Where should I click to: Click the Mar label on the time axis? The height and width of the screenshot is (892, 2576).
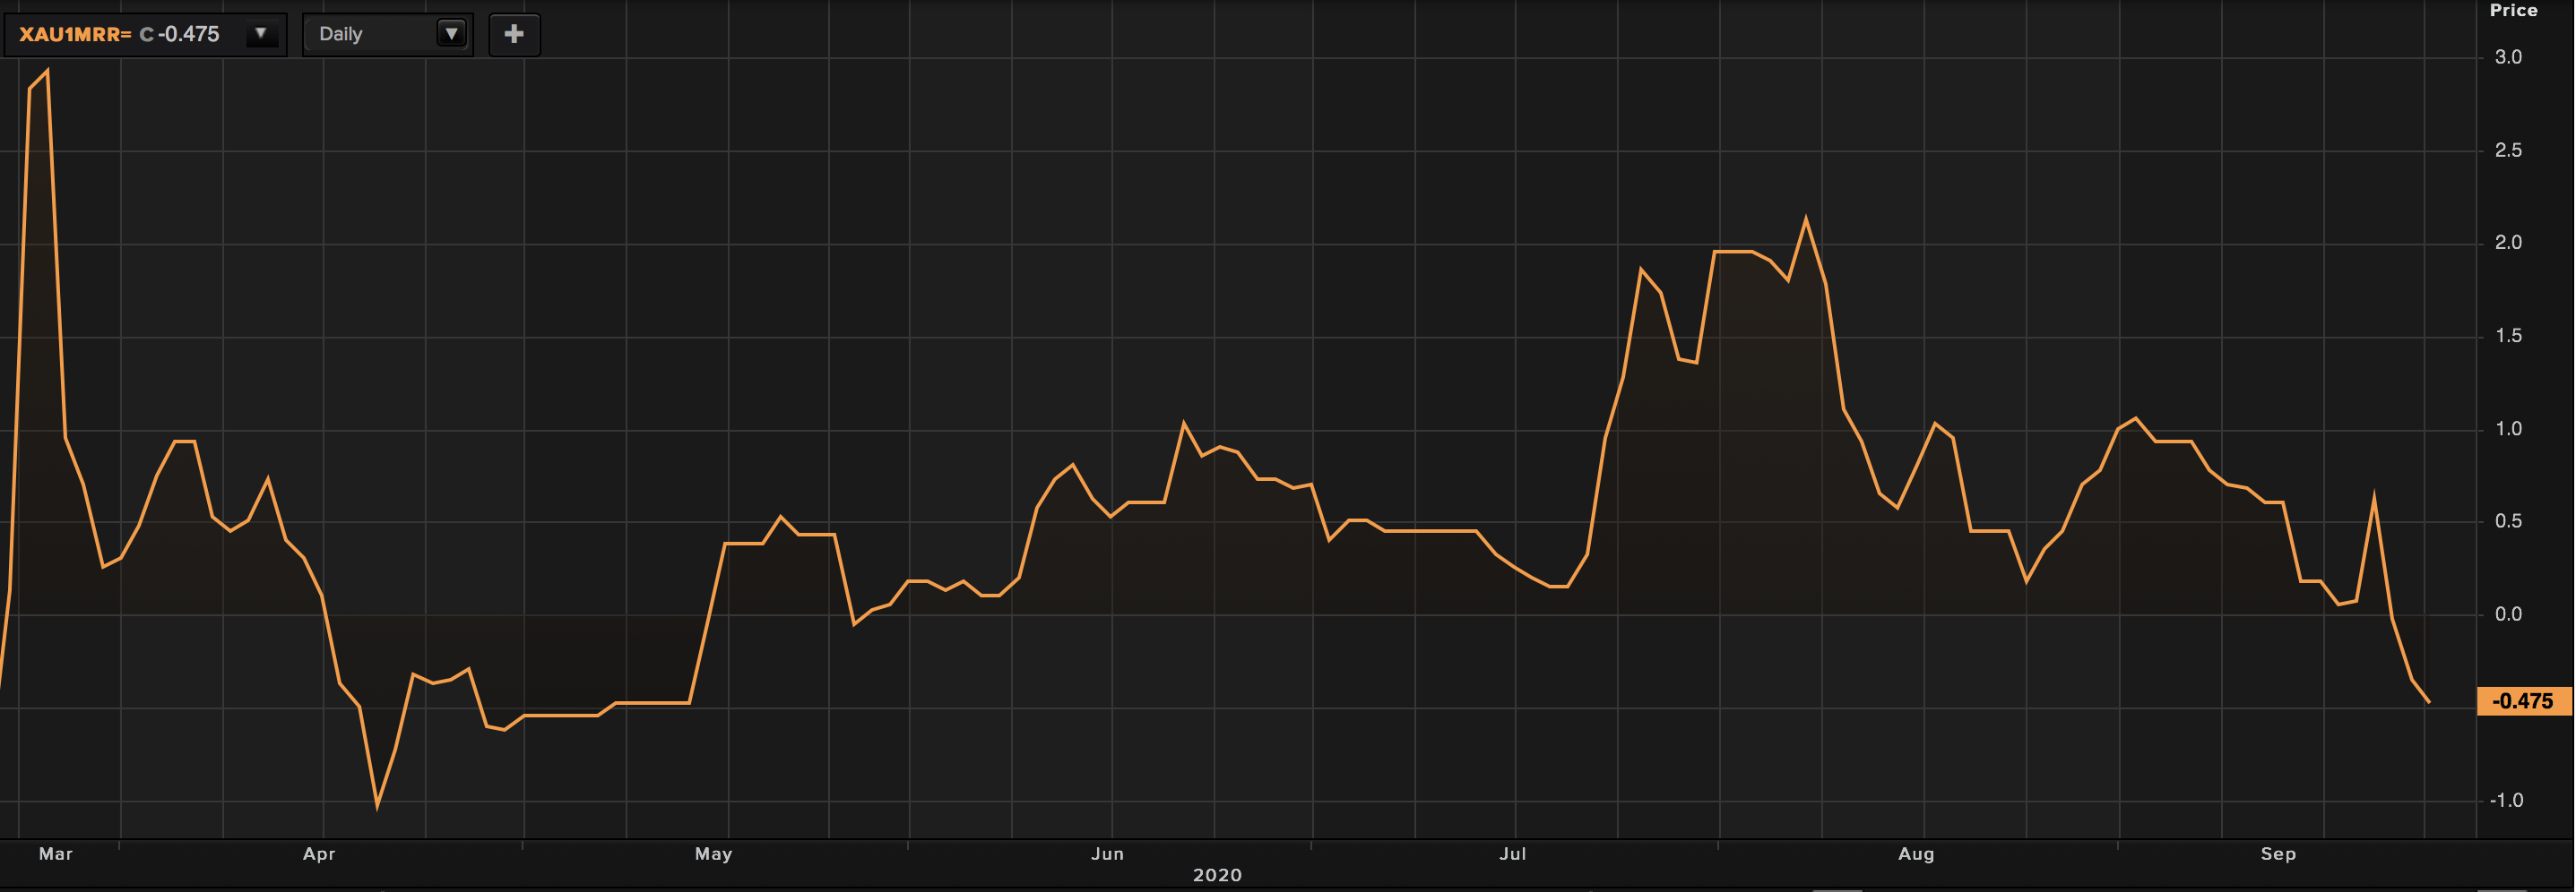tap(56, 854)
